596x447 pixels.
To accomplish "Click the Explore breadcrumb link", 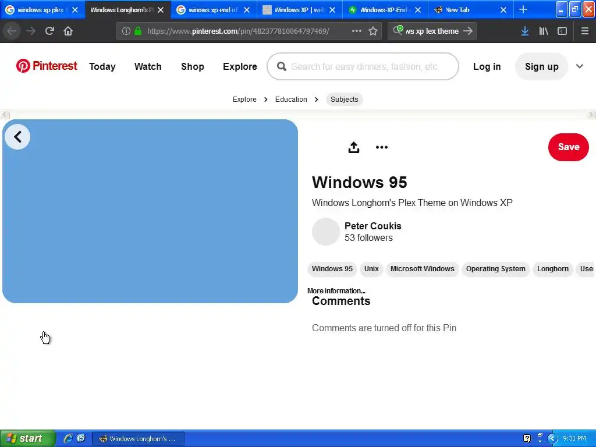I will coord(244,99).
